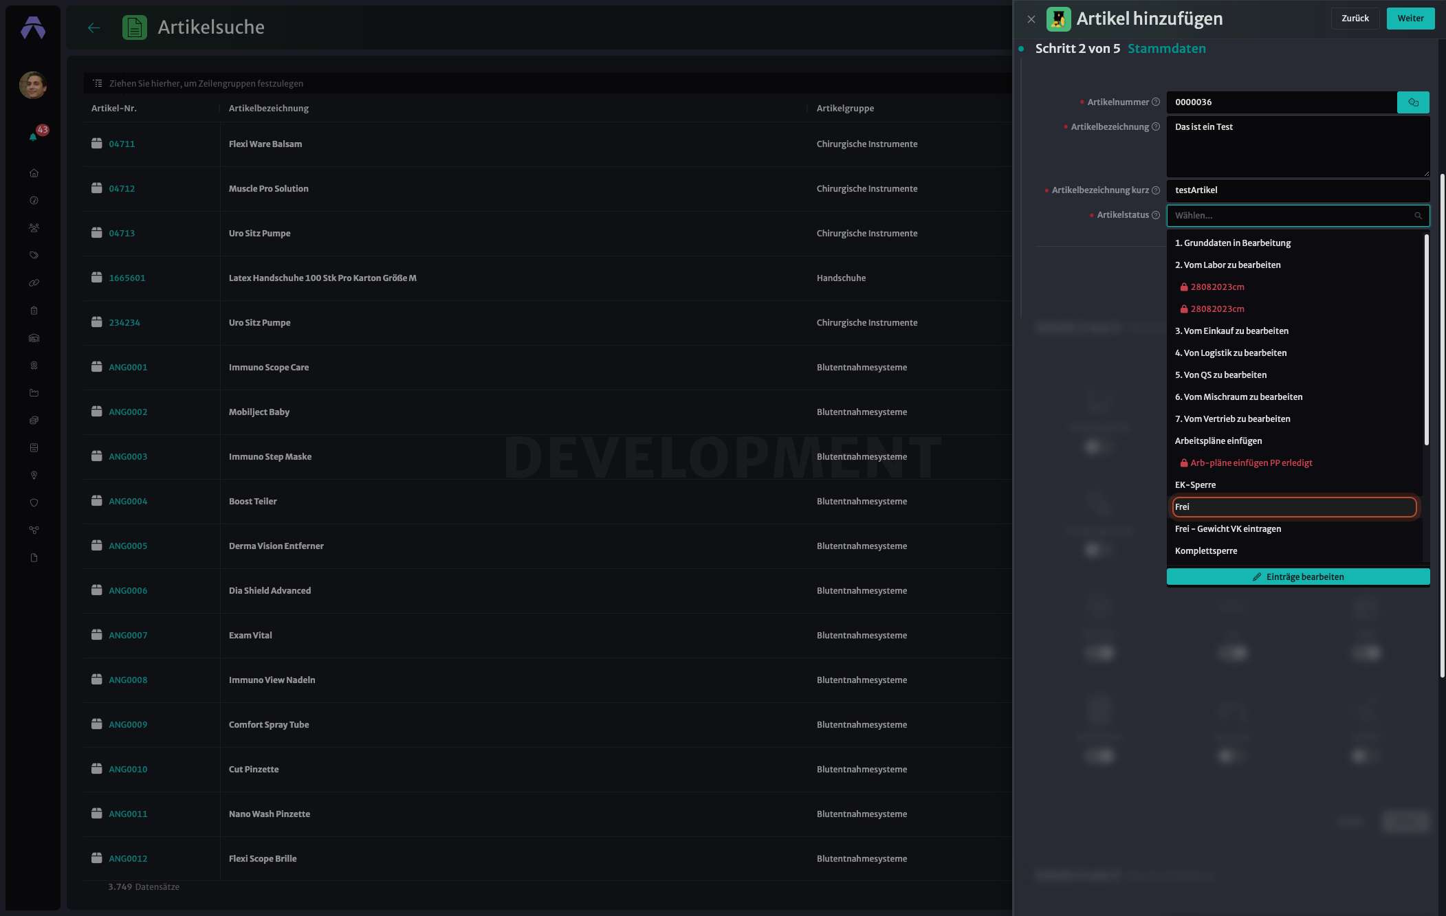The width and height of the screenshot is (1446, 916).
Task: Click the back arrow next to Artikelsuche
Action: (94, 27)
